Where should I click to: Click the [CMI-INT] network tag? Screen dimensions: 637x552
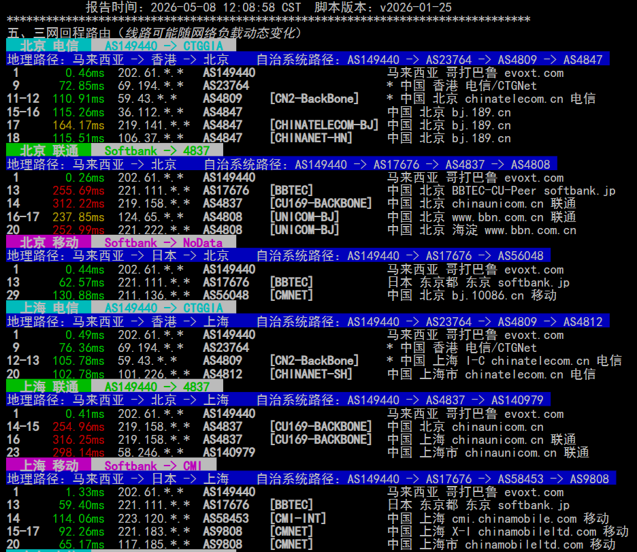point(298,518)
